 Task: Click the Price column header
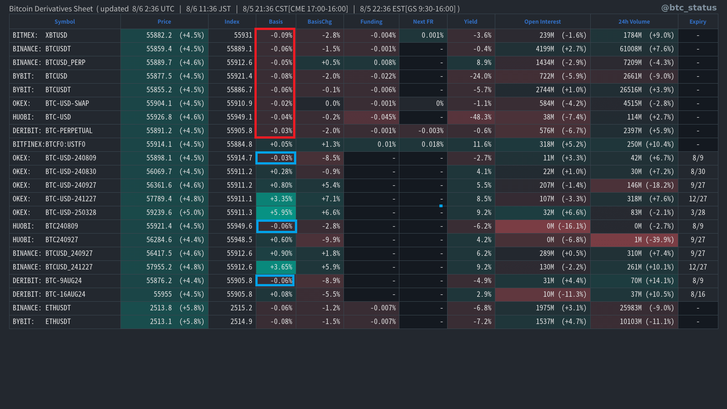click(x=164, y=22)
